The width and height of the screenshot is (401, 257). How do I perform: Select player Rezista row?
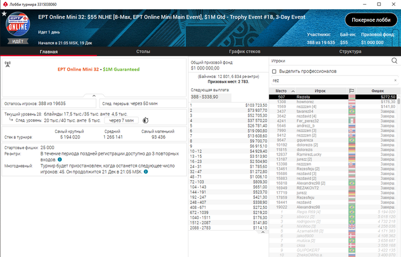333,97
